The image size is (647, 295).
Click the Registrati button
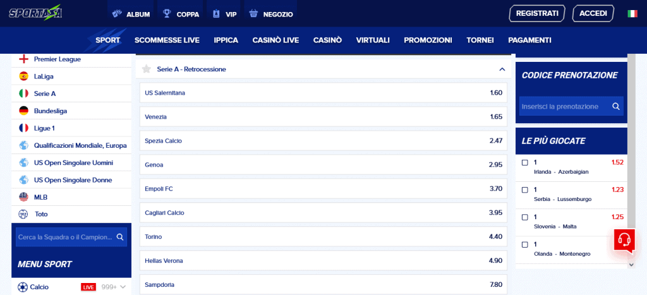(537, 13)
